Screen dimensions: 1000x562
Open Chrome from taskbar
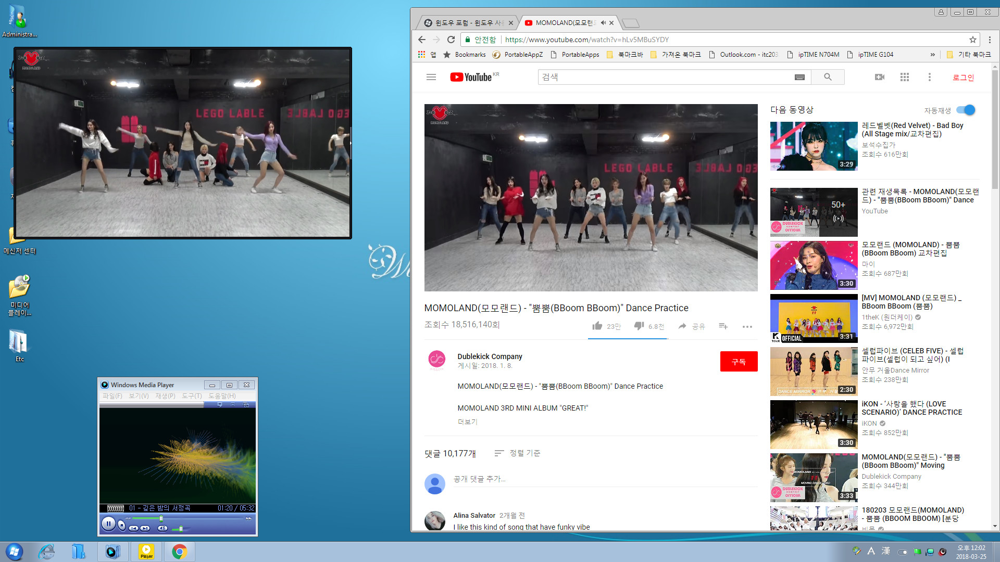point(179,552)
